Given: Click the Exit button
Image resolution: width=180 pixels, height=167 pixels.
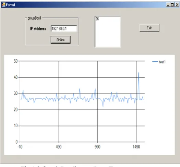Looking at the screenshot, I should [149, 28].
